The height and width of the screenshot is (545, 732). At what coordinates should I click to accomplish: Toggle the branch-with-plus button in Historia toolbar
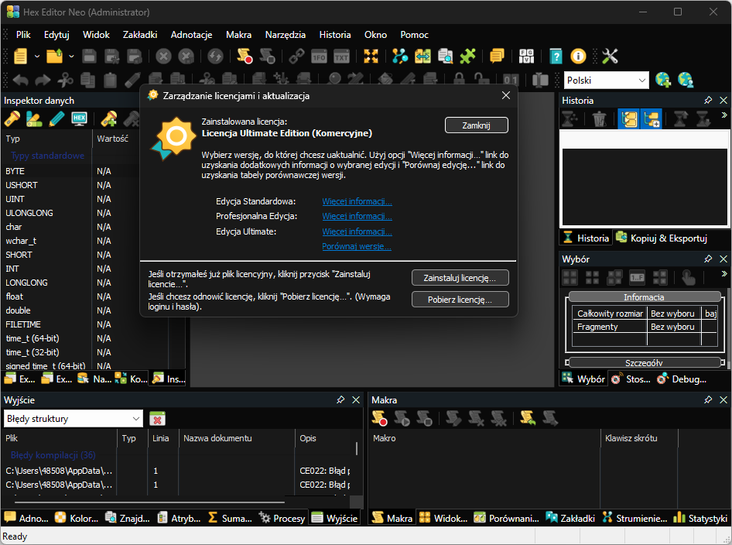tap(652, 119)
